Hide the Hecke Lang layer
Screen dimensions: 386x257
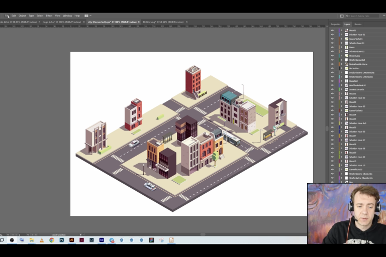[332, 56]
